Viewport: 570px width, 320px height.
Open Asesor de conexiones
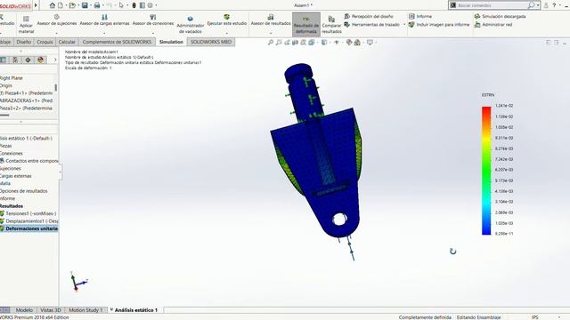153,20
